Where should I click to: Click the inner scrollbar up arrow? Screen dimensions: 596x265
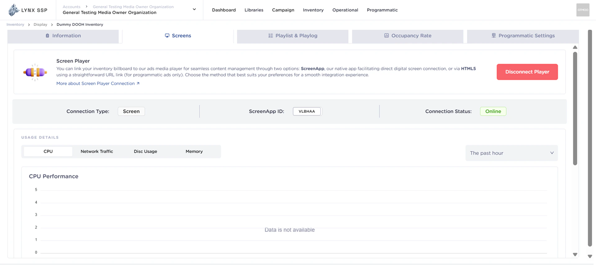(x=575, y=47)
